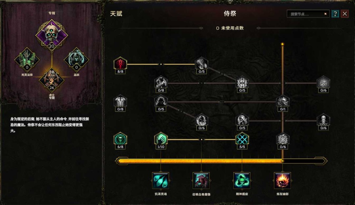Select the cyan crosshatch 5/5 node
This screenshot has width=355, height=205.
242,138
